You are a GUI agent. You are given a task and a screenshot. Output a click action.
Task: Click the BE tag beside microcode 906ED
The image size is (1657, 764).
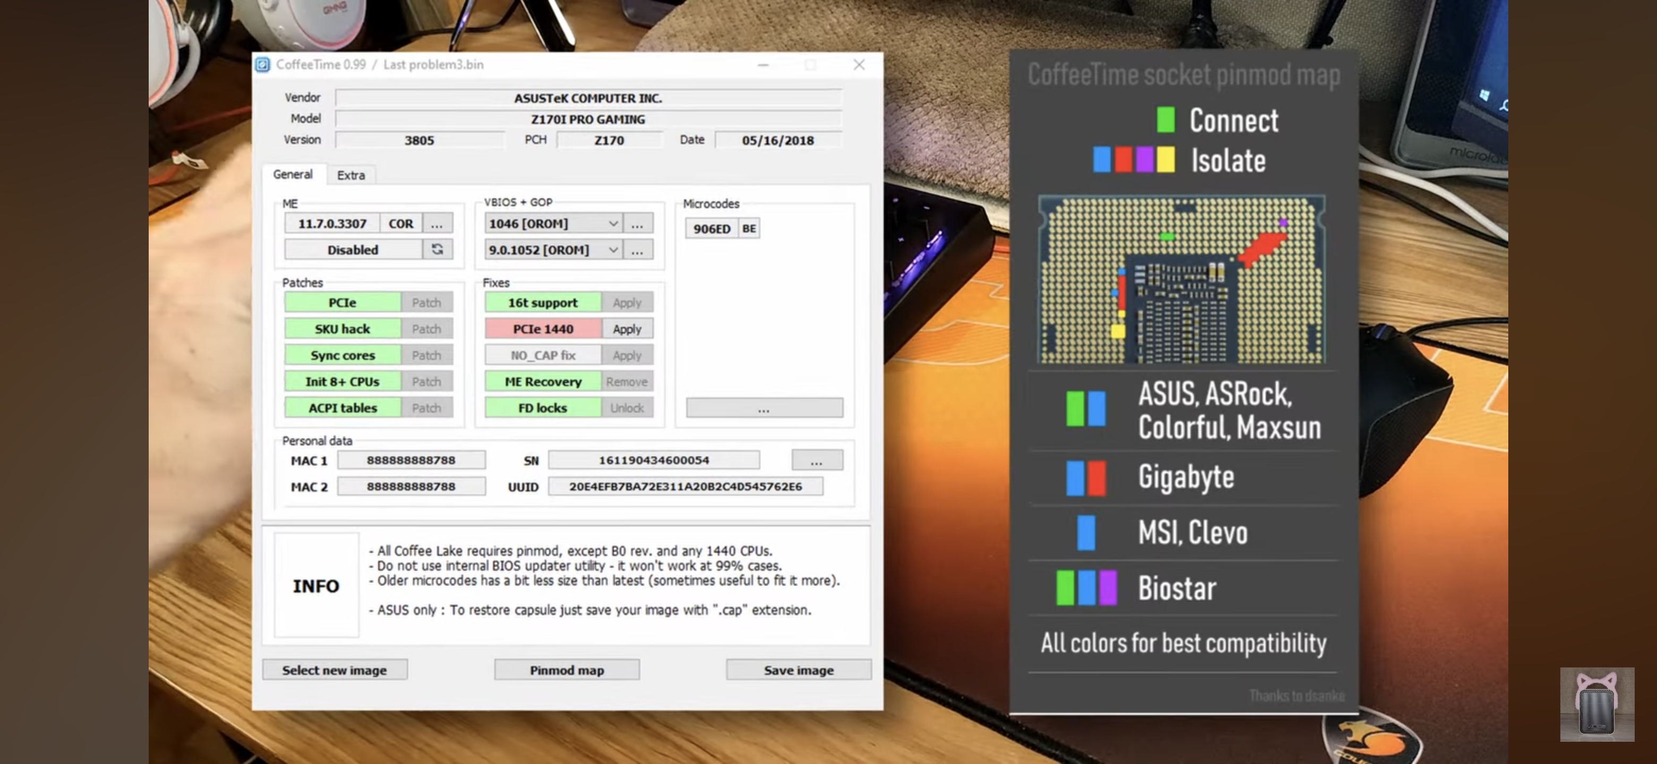pos(749,228)
